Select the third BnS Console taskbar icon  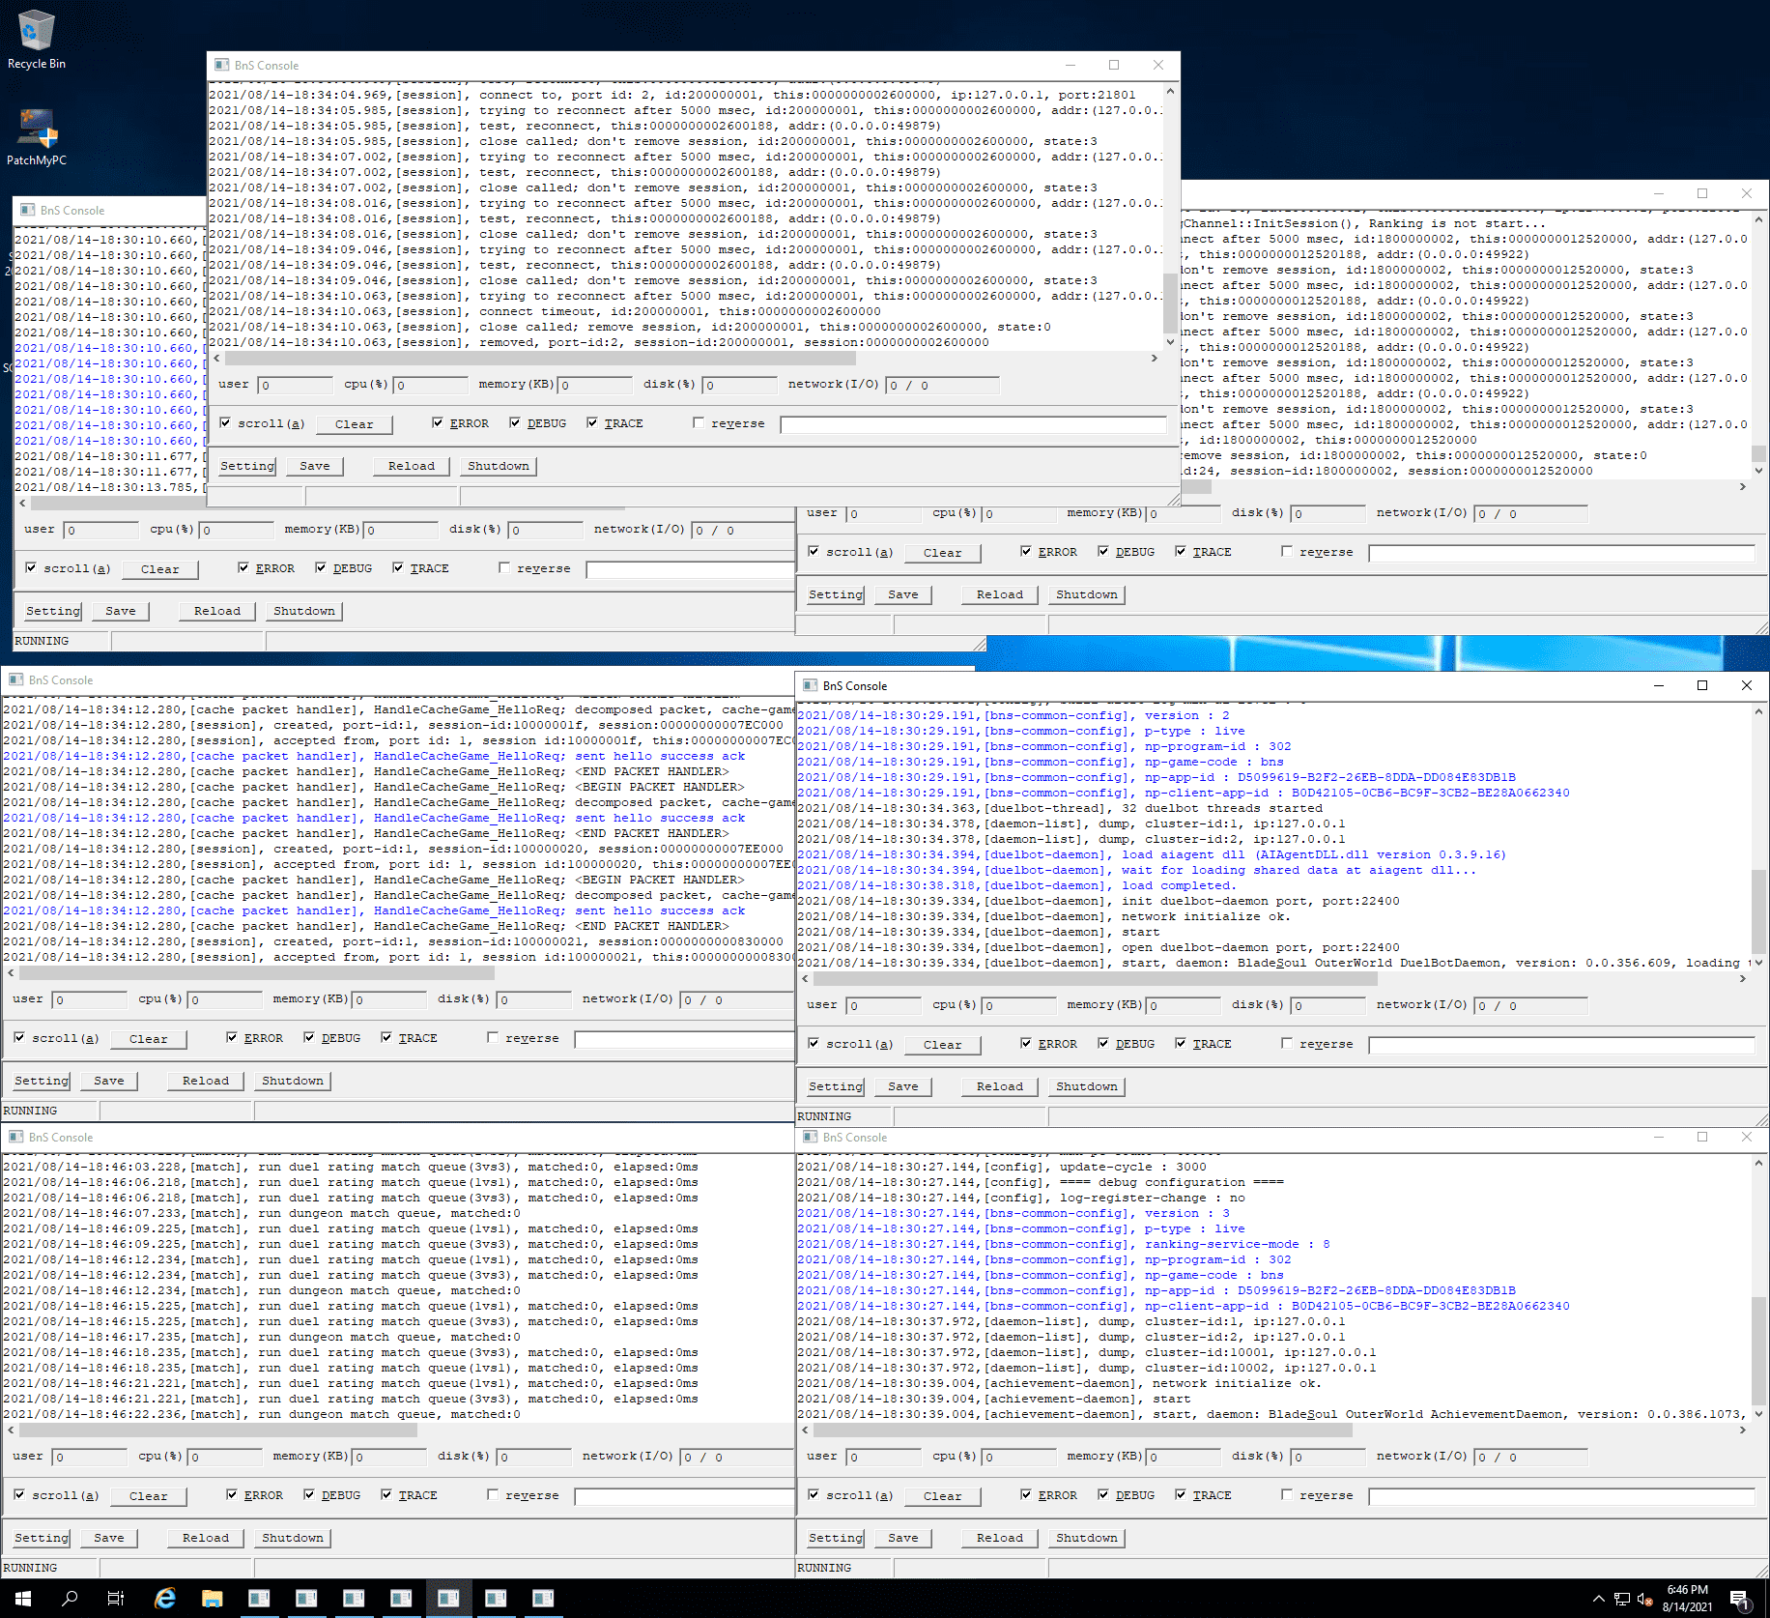(x=354, y=1599)
